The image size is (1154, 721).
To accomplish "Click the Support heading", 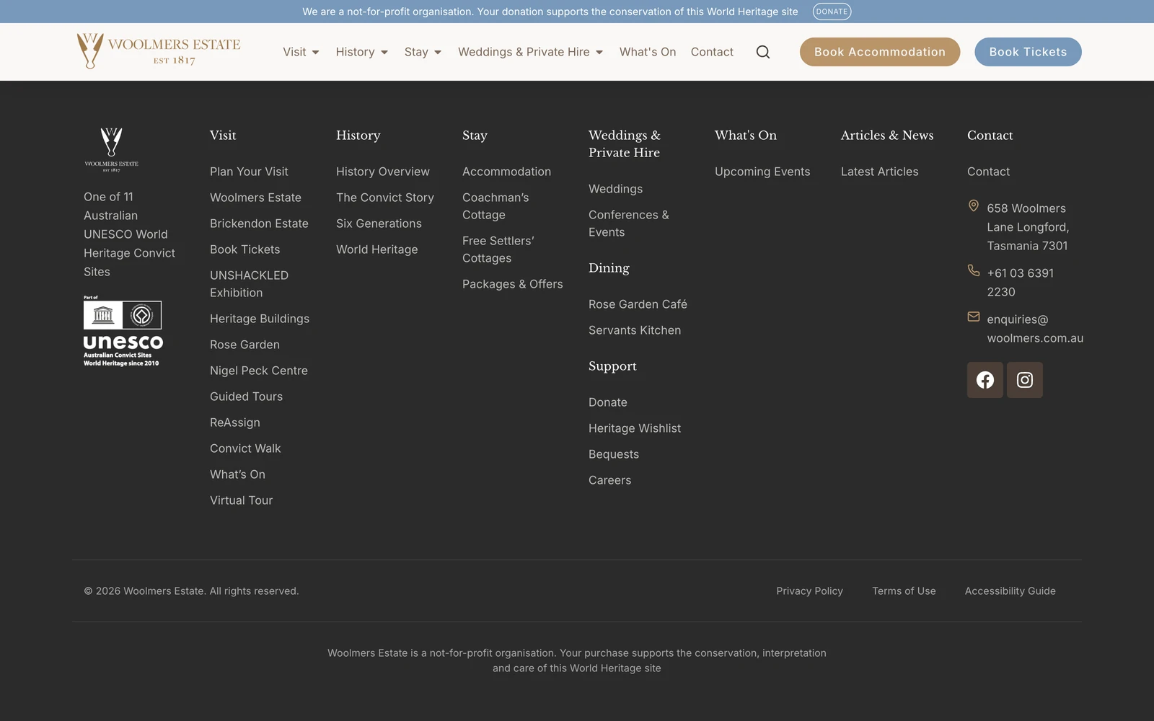I will coord(612,366).
